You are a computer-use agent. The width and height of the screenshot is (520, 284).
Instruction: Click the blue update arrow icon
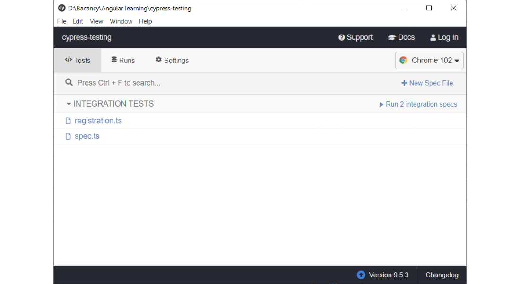pos(361,275)
